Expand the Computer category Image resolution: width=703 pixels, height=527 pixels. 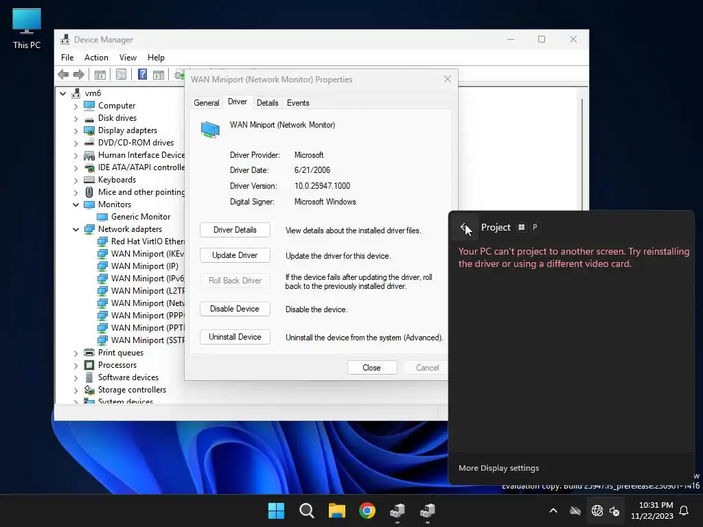click(76, 106)
